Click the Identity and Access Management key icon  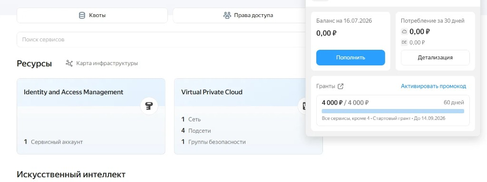tap(149, 106)
